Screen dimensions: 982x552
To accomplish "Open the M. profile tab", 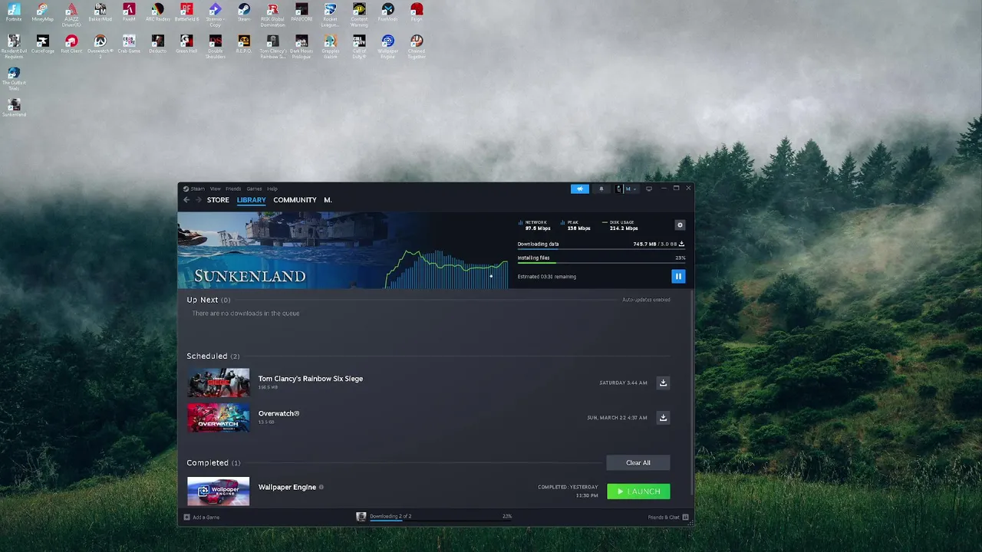I will (328, 200).
